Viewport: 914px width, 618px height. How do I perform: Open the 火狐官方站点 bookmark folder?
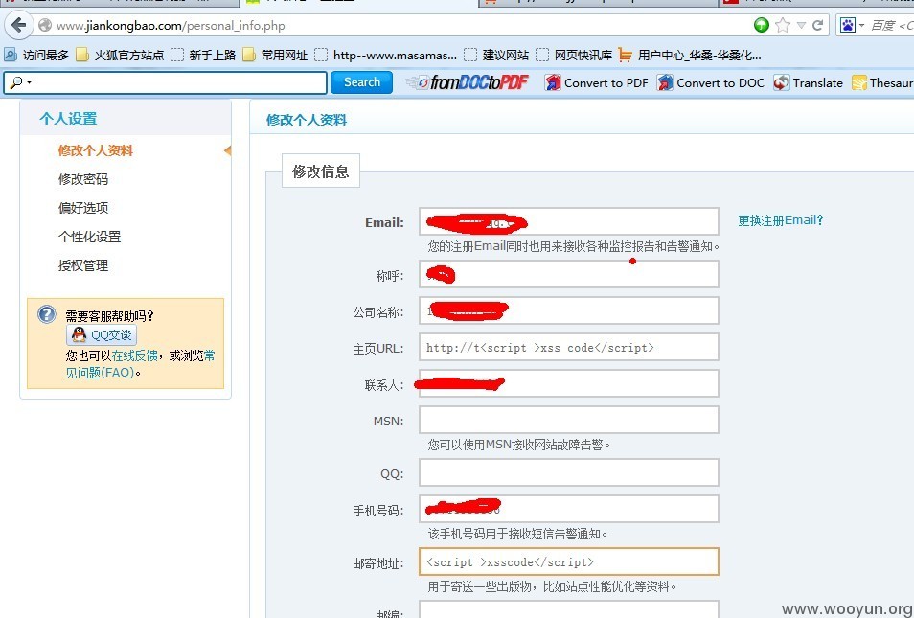click(121, 55)
